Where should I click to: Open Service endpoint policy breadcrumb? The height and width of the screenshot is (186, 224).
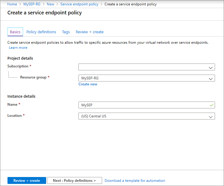(x=79, y=4)
